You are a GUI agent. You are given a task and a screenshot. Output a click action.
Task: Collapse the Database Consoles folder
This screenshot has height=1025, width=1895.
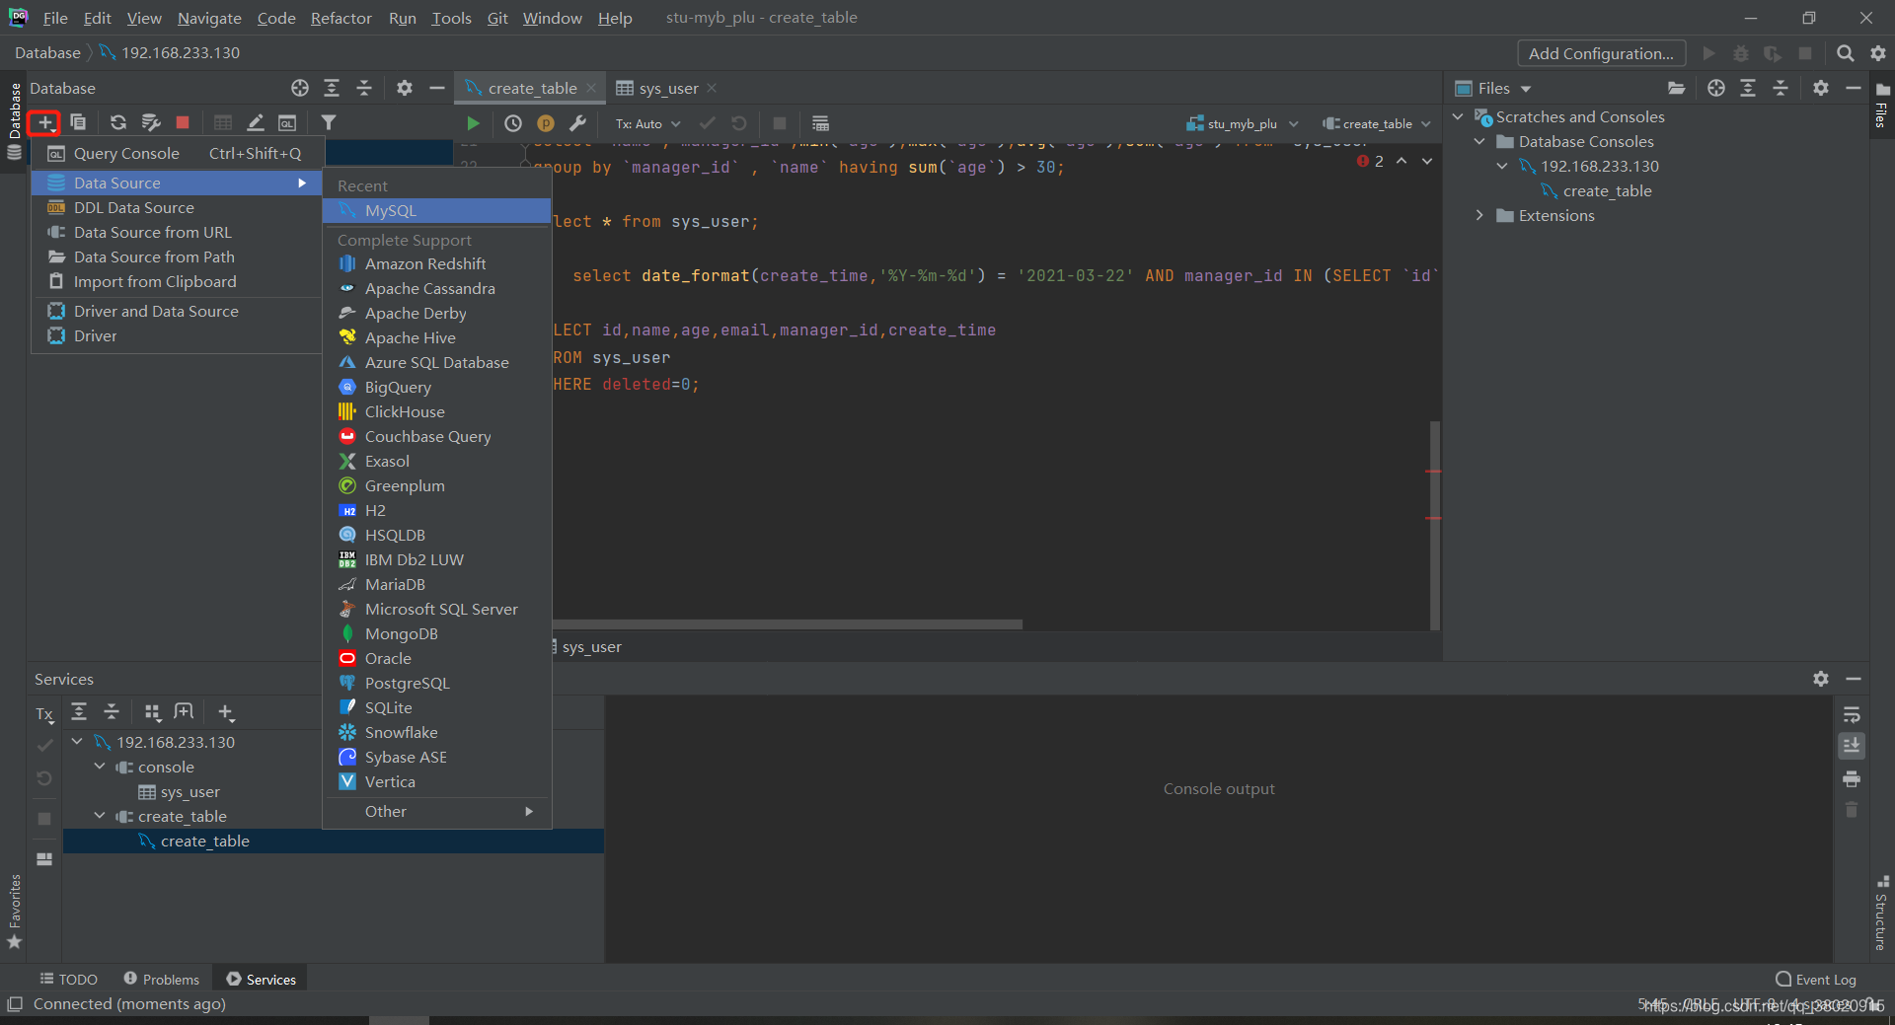(1479, 141)
